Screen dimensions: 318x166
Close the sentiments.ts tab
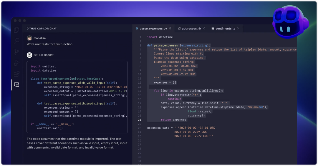pos(238,29)
